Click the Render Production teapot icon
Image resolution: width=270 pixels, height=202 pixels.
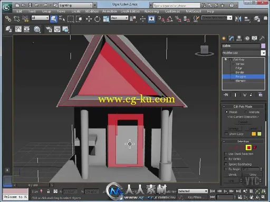(65, 29)
